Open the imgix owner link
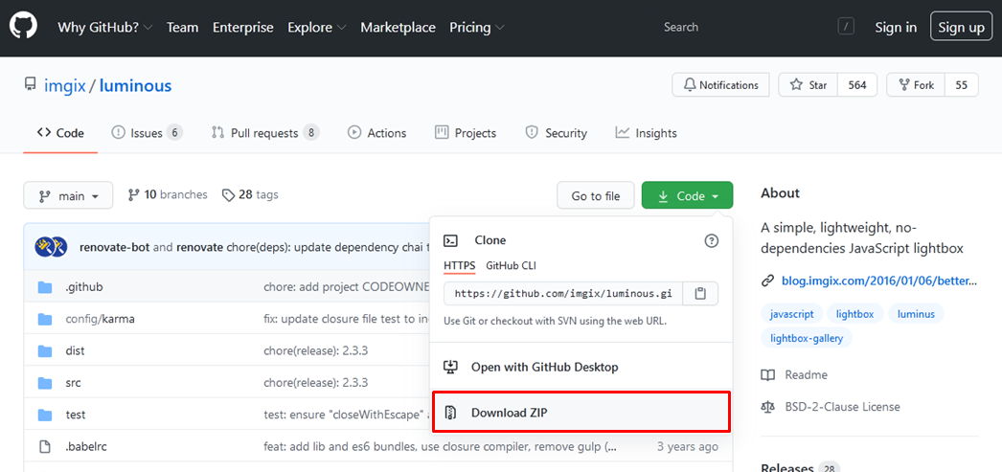Viewport: 1002px width, 472px height. (x=64, y=85)
